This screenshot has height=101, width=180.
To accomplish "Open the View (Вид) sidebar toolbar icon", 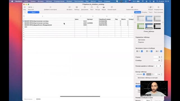I will 25,7.
